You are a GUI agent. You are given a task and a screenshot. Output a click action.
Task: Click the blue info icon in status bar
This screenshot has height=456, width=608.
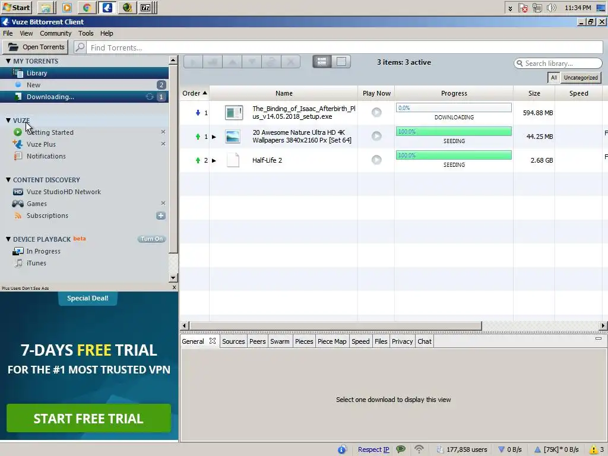tap(341, 449)
